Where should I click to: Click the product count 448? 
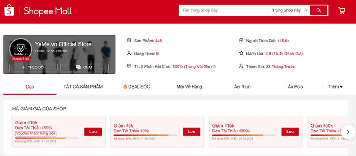coord(159,41)
